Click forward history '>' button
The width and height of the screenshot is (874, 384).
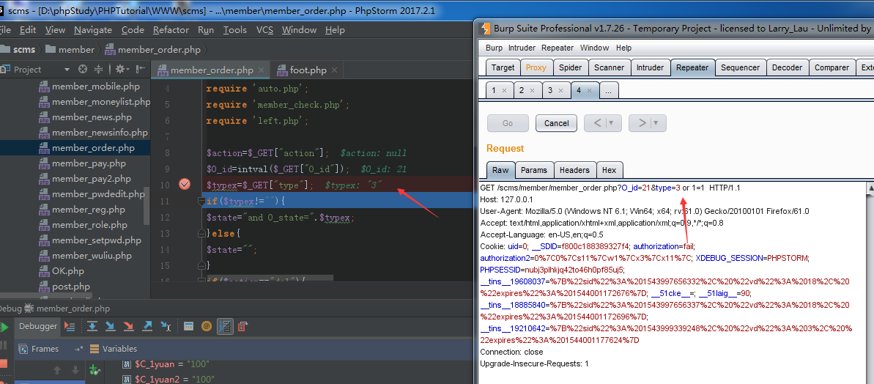coord(641,123)
